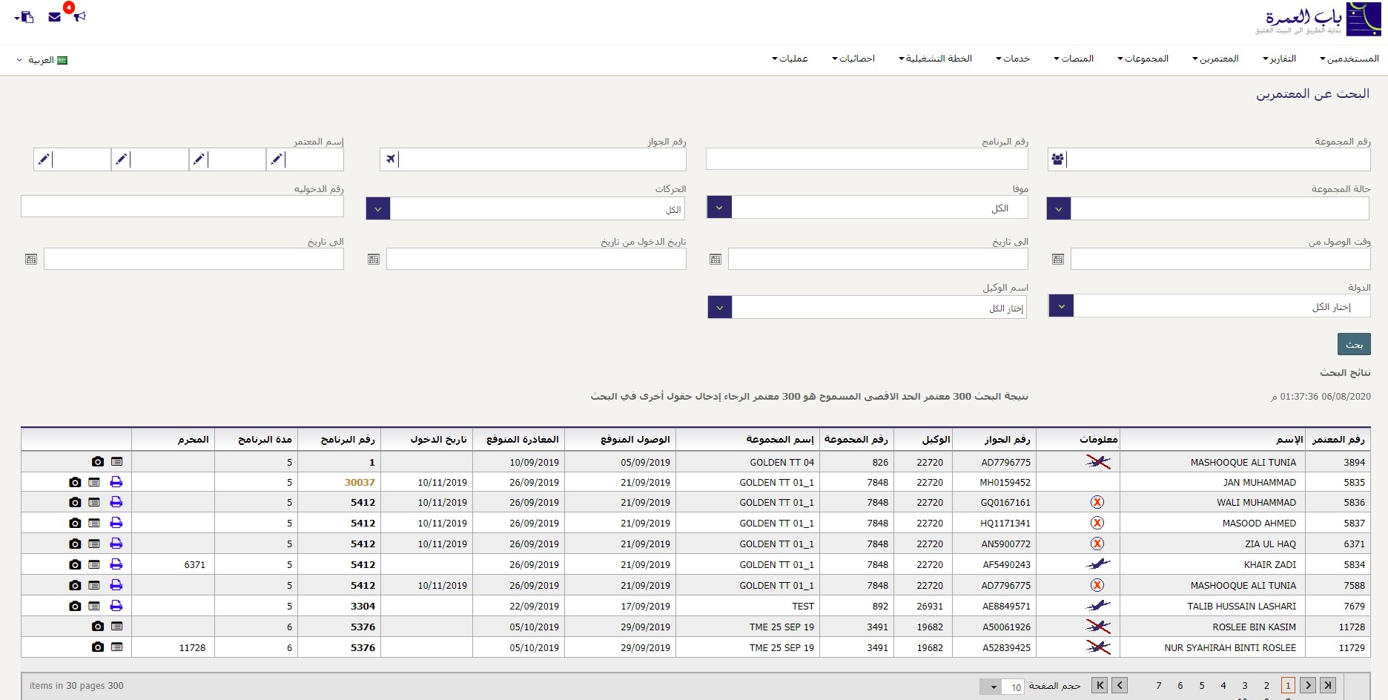Open the الخطة التشغيلية menu
The height and width of the screenshot is (700, 1388).
(935, 59)
